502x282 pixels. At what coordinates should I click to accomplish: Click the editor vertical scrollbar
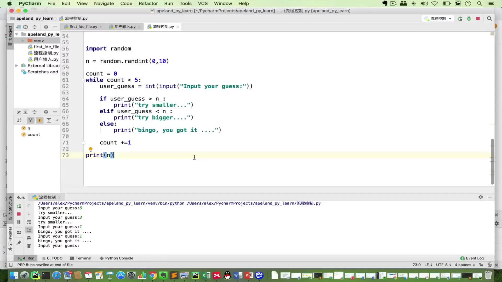point(492,161)
